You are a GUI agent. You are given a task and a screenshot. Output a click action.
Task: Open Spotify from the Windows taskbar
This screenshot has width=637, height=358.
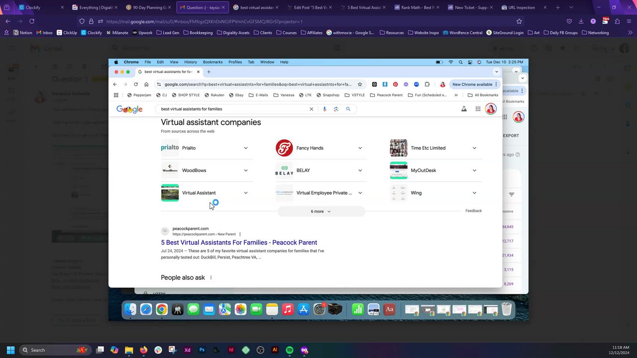coord(290,350)
